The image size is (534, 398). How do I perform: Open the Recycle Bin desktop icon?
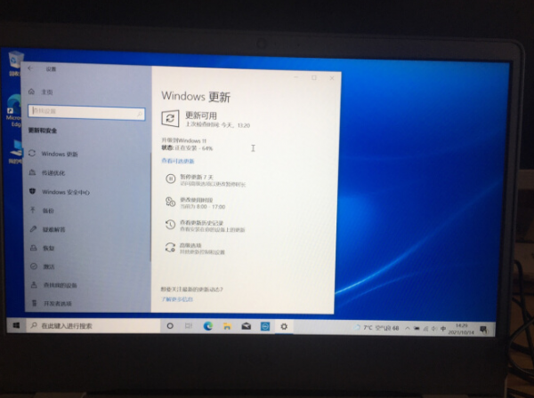point(14,64)
